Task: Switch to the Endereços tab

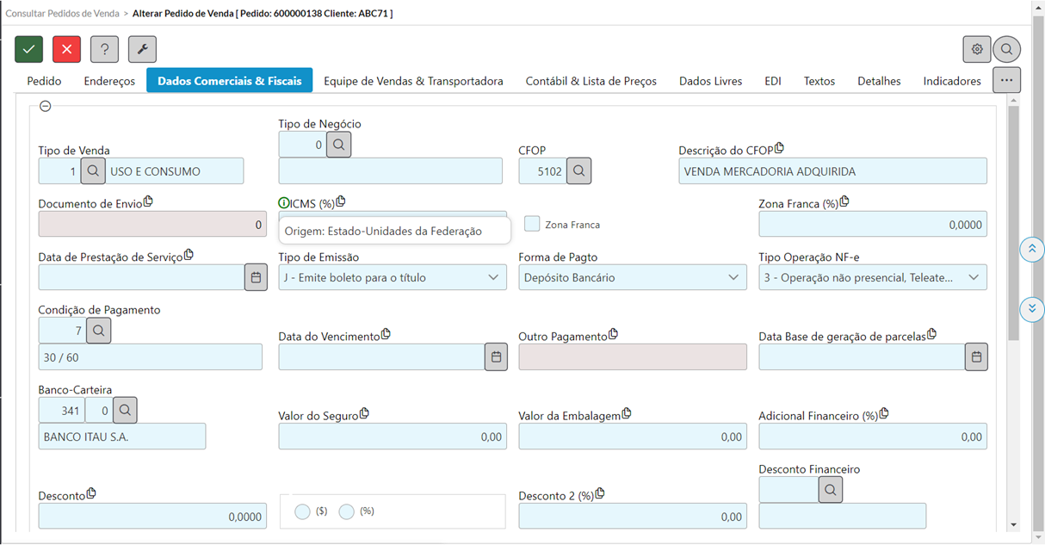Action: [x=109, y=81]
